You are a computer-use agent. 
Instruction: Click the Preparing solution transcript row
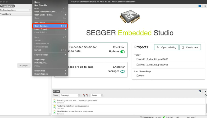pyautogui.click(x=129, y=101)
